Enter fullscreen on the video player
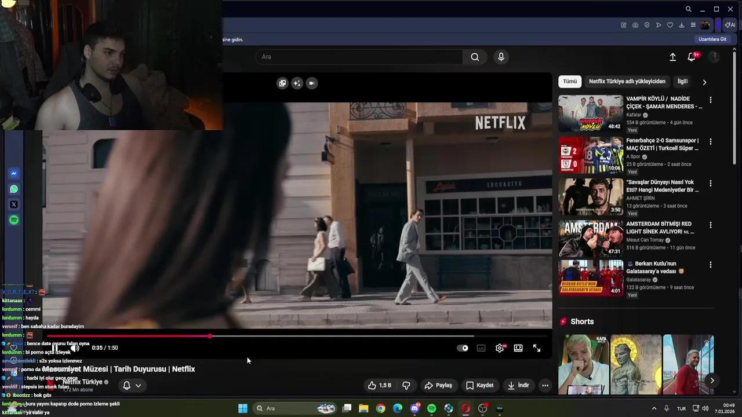 click(x=537, y=348)
